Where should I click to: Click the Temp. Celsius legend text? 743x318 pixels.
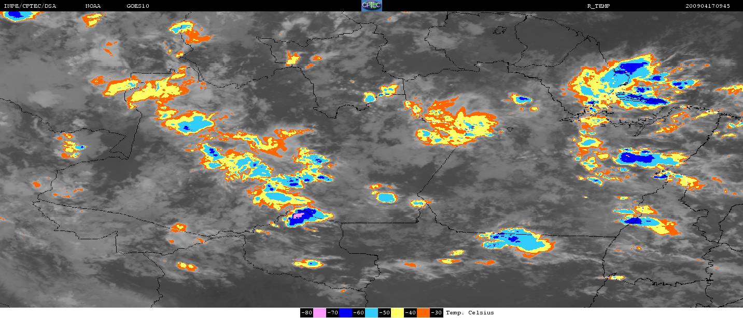pyautogui.click(x=470, y=313)
